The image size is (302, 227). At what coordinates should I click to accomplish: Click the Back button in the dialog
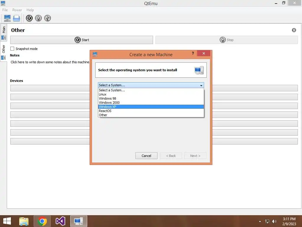tap(171, 156)
